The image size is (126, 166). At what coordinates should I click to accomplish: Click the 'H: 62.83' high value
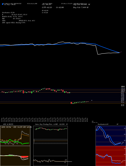pos(45,10)
